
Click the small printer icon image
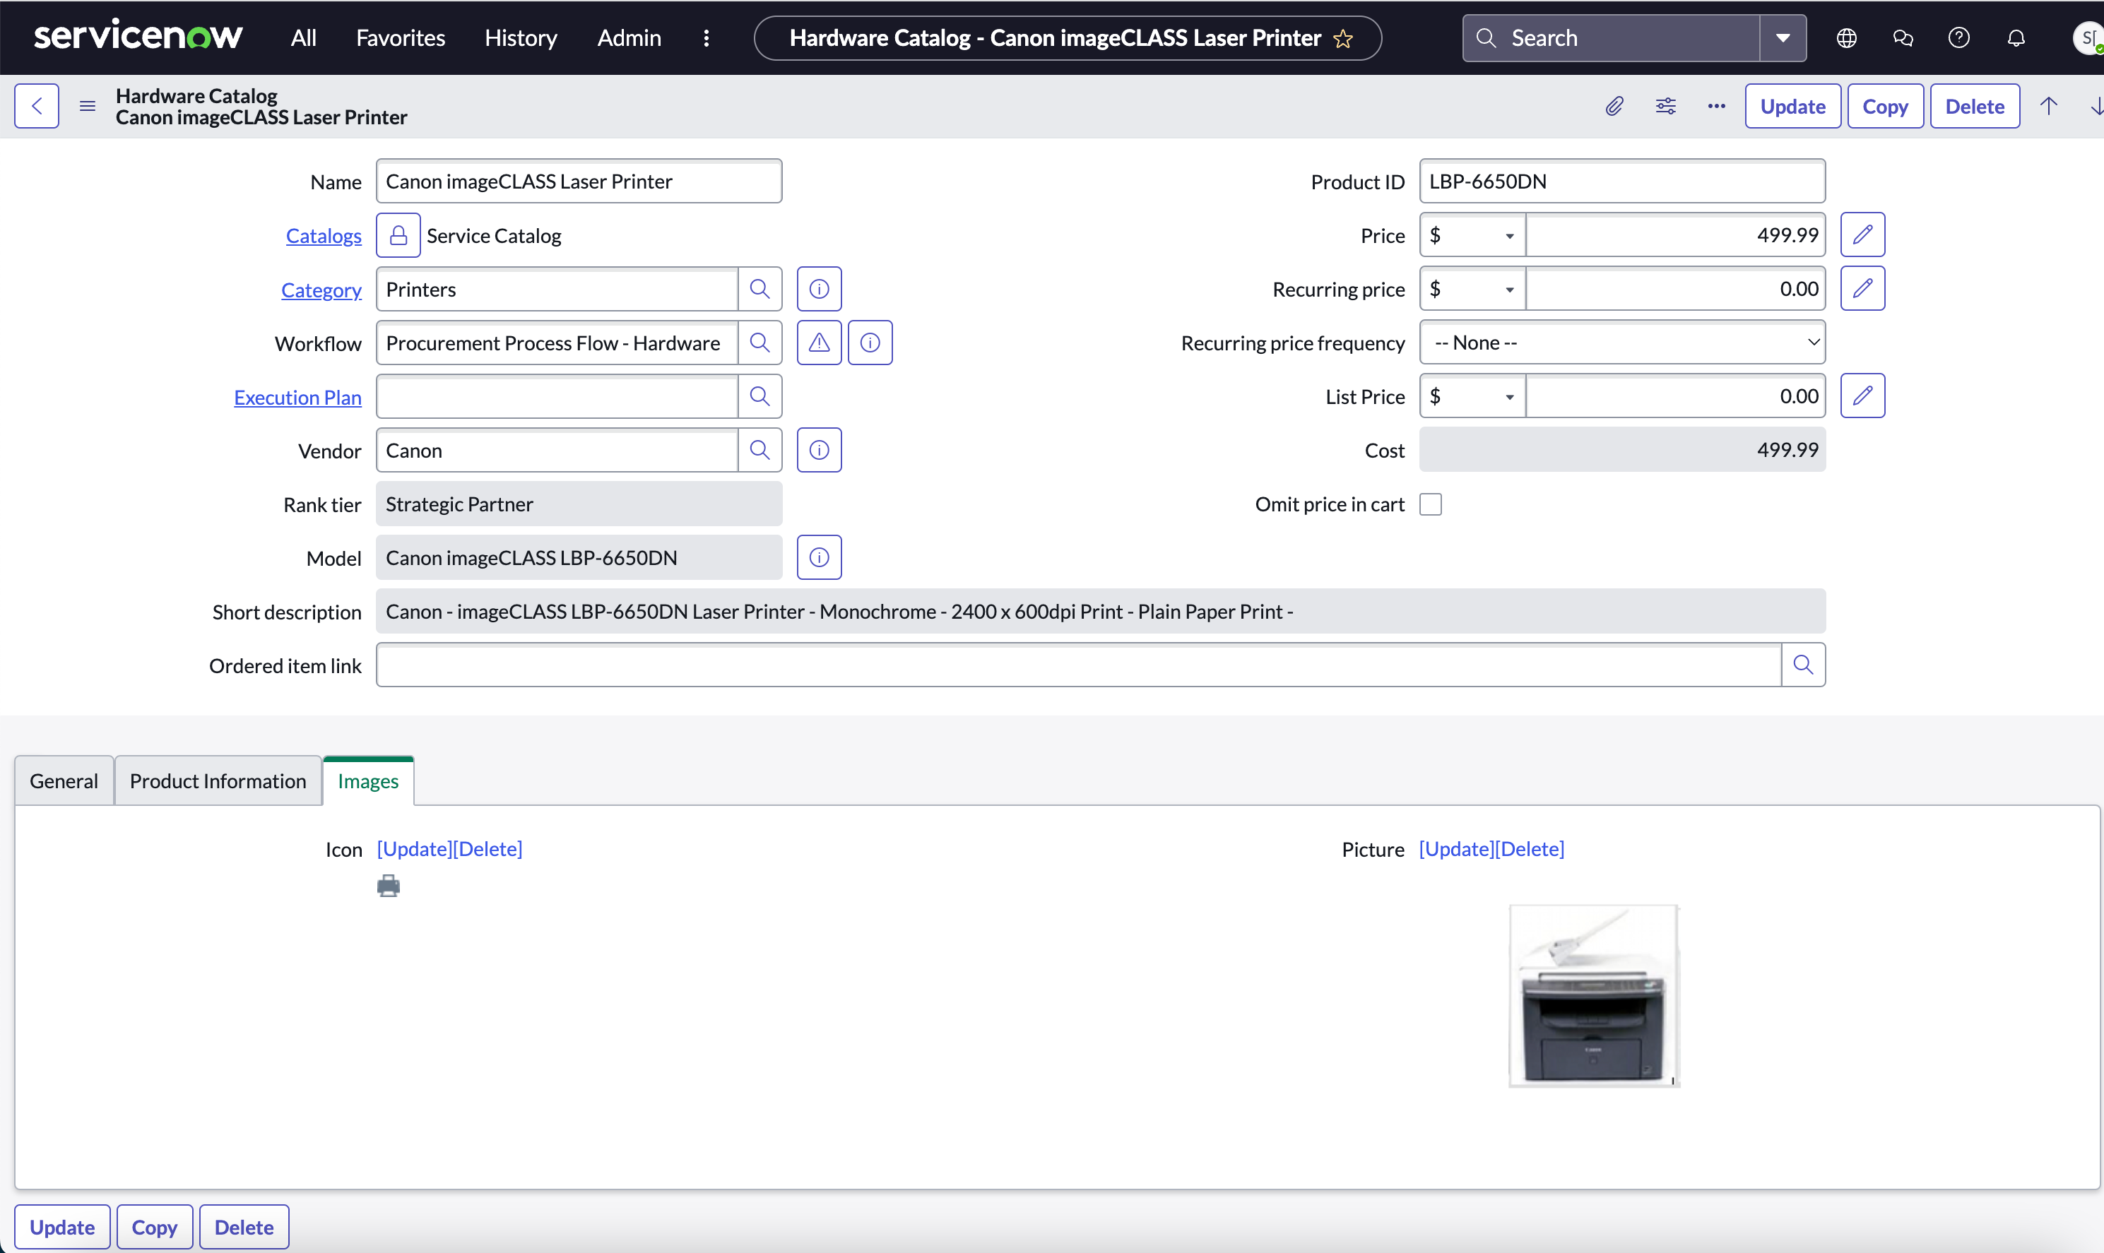[x=389, y=886]
